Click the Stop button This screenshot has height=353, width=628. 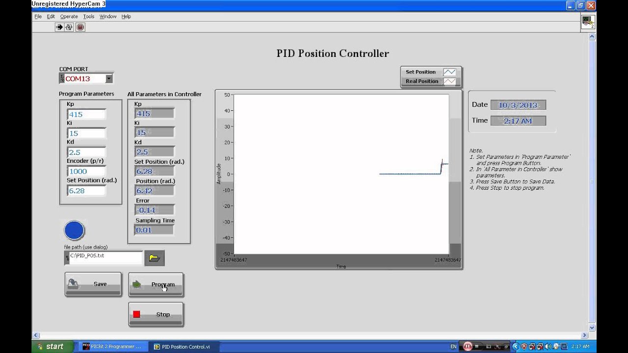tap(156, 314)
